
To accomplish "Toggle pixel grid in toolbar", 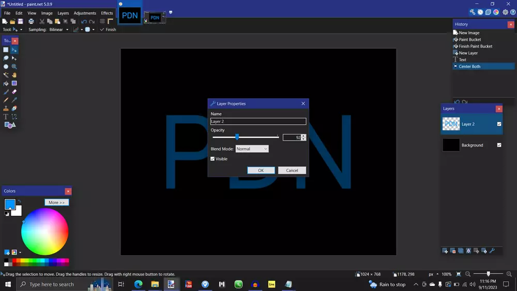I will click(x=102, y=21).
